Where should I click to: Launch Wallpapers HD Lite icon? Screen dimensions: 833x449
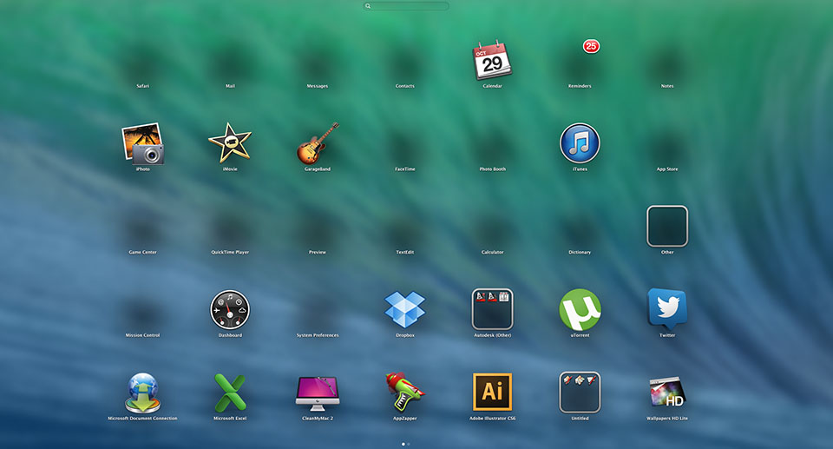pos(667,393)
